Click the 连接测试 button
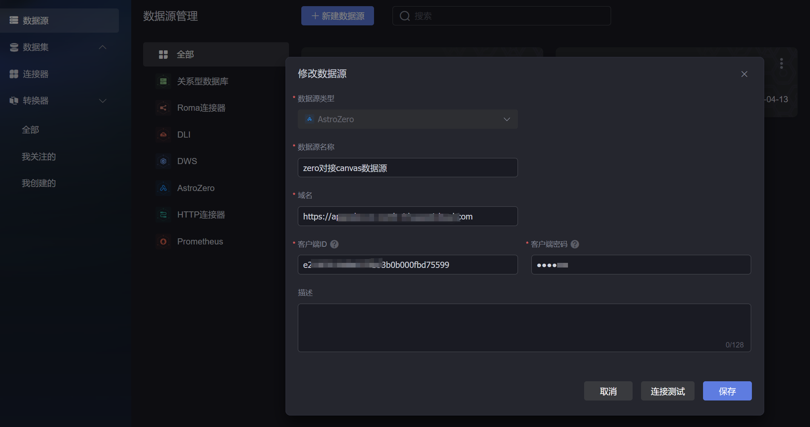This screenshot has width=810, height=427. click(x=667, y=391)
